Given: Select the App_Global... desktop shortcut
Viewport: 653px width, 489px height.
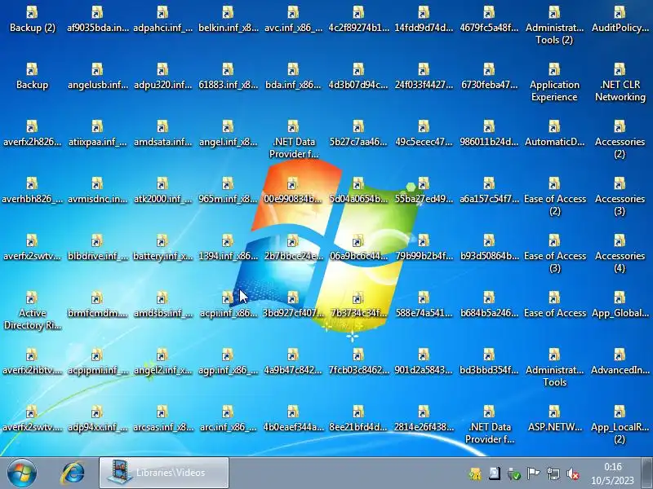Looking at the screenshot, I should [620, 305].
